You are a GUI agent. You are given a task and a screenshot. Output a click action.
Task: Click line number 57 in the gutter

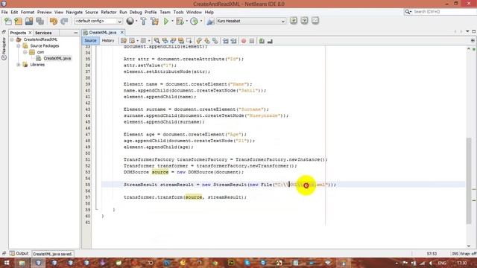[x=88, y=197]
